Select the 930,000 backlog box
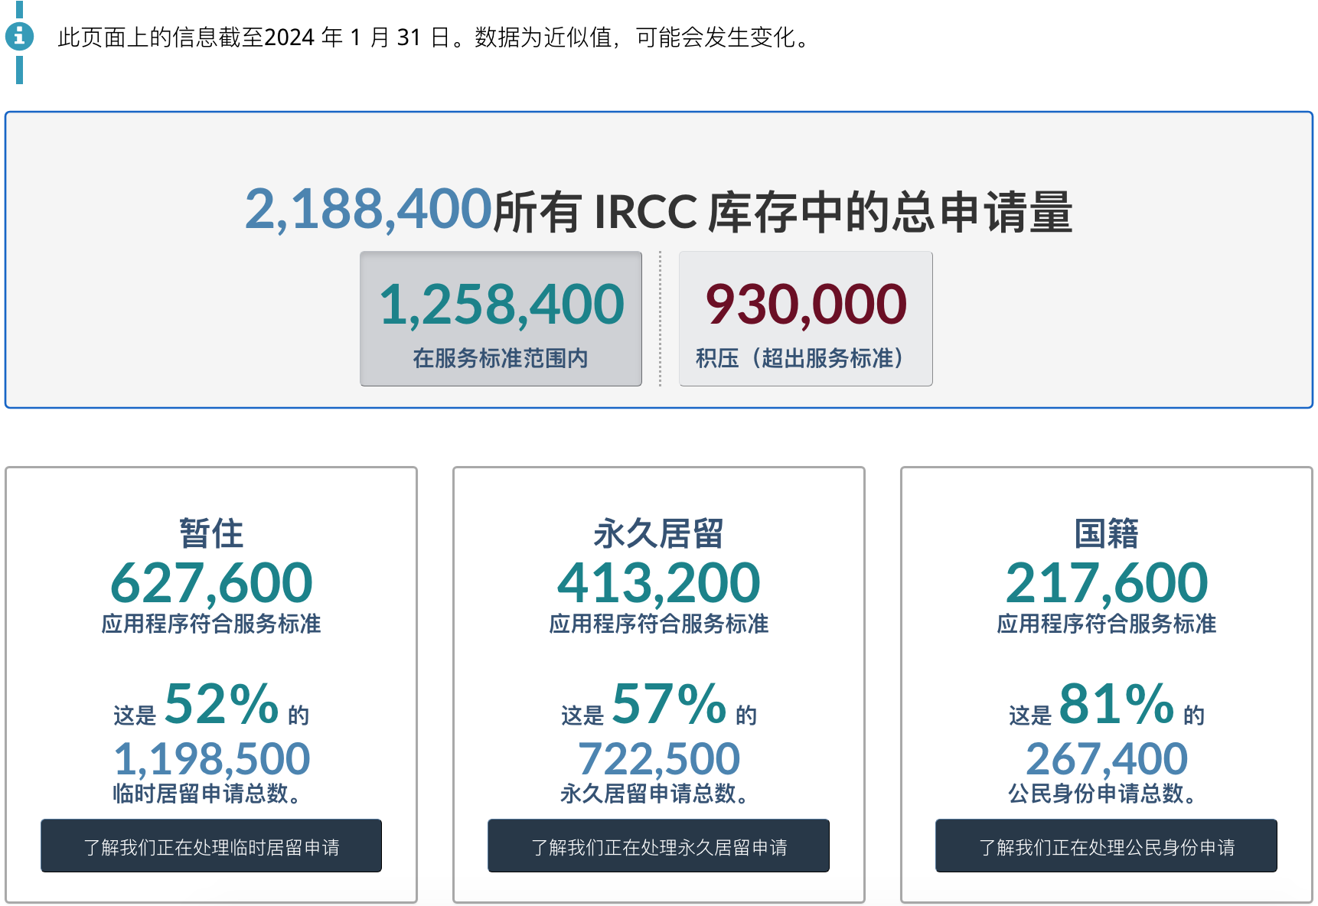This screenshot has width=1318, height=906. 805,318
